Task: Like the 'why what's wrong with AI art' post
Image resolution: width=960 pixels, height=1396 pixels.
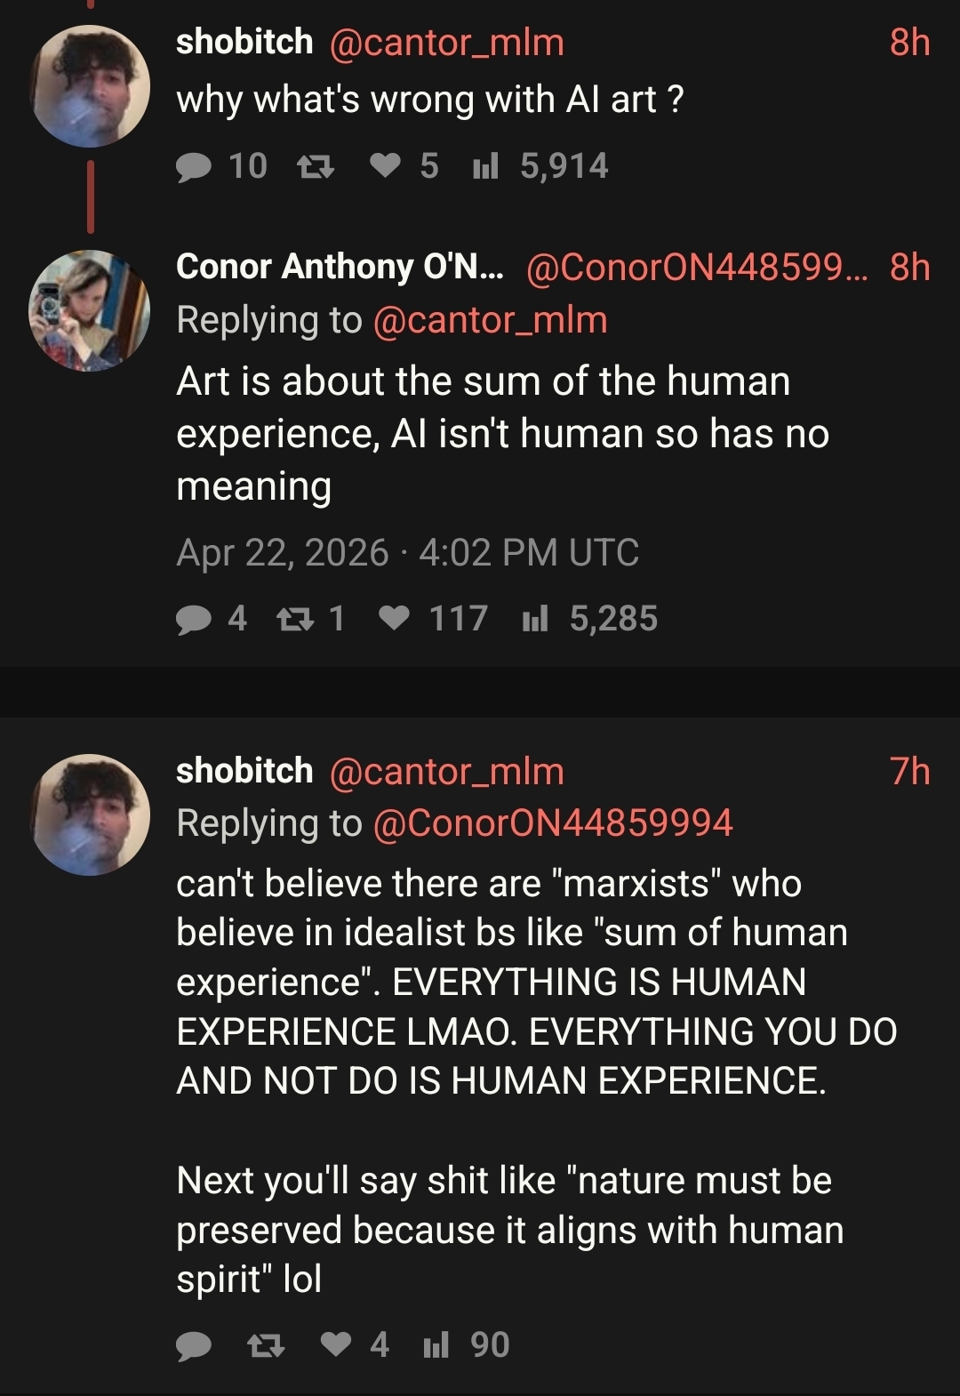Action: coord(385,166)
